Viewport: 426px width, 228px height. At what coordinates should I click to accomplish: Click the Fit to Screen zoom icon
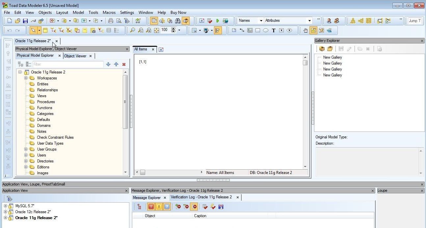[156, 30]
